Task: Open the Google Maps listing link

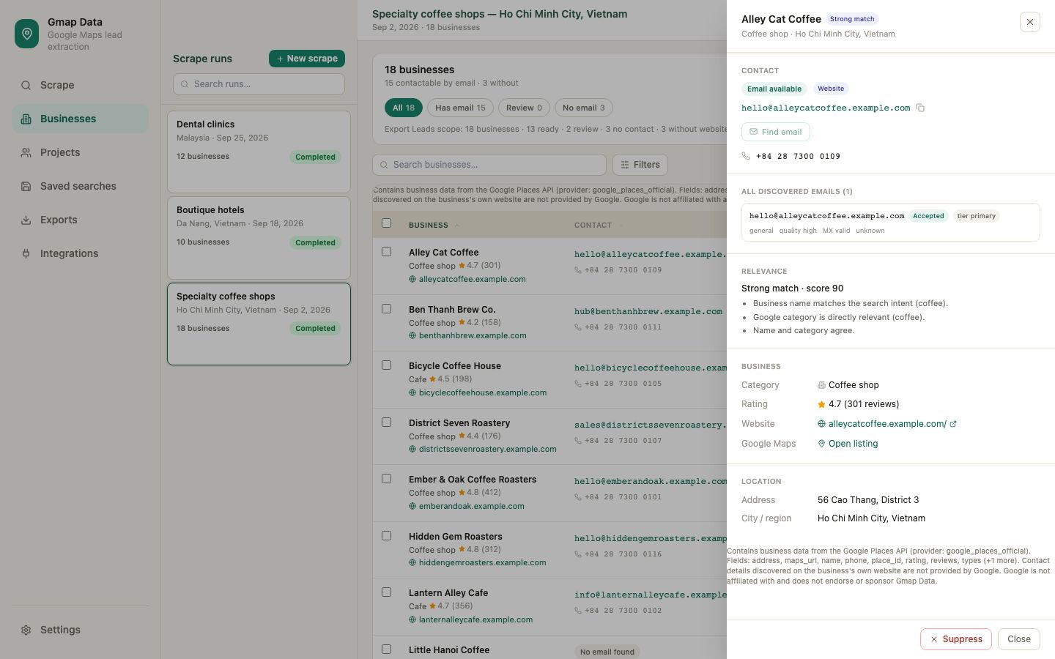Action: pyautogui.click(x=853, y=444)
